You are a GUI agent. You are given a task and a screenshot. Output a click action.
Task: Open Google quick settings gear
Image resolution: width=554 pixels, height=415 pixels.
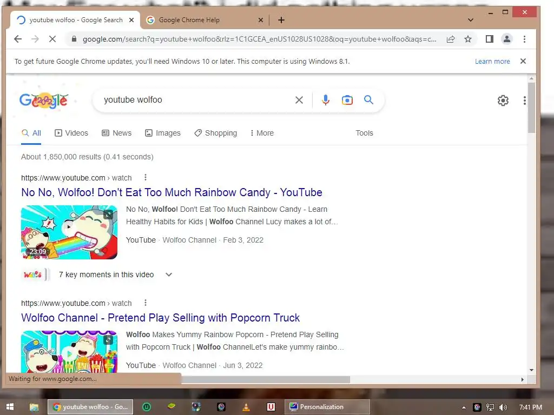503,101
